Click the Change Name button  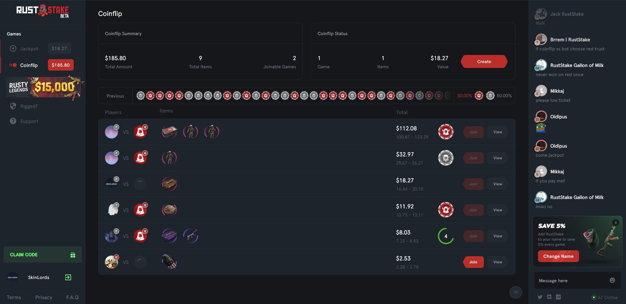(x=558, y=256)
